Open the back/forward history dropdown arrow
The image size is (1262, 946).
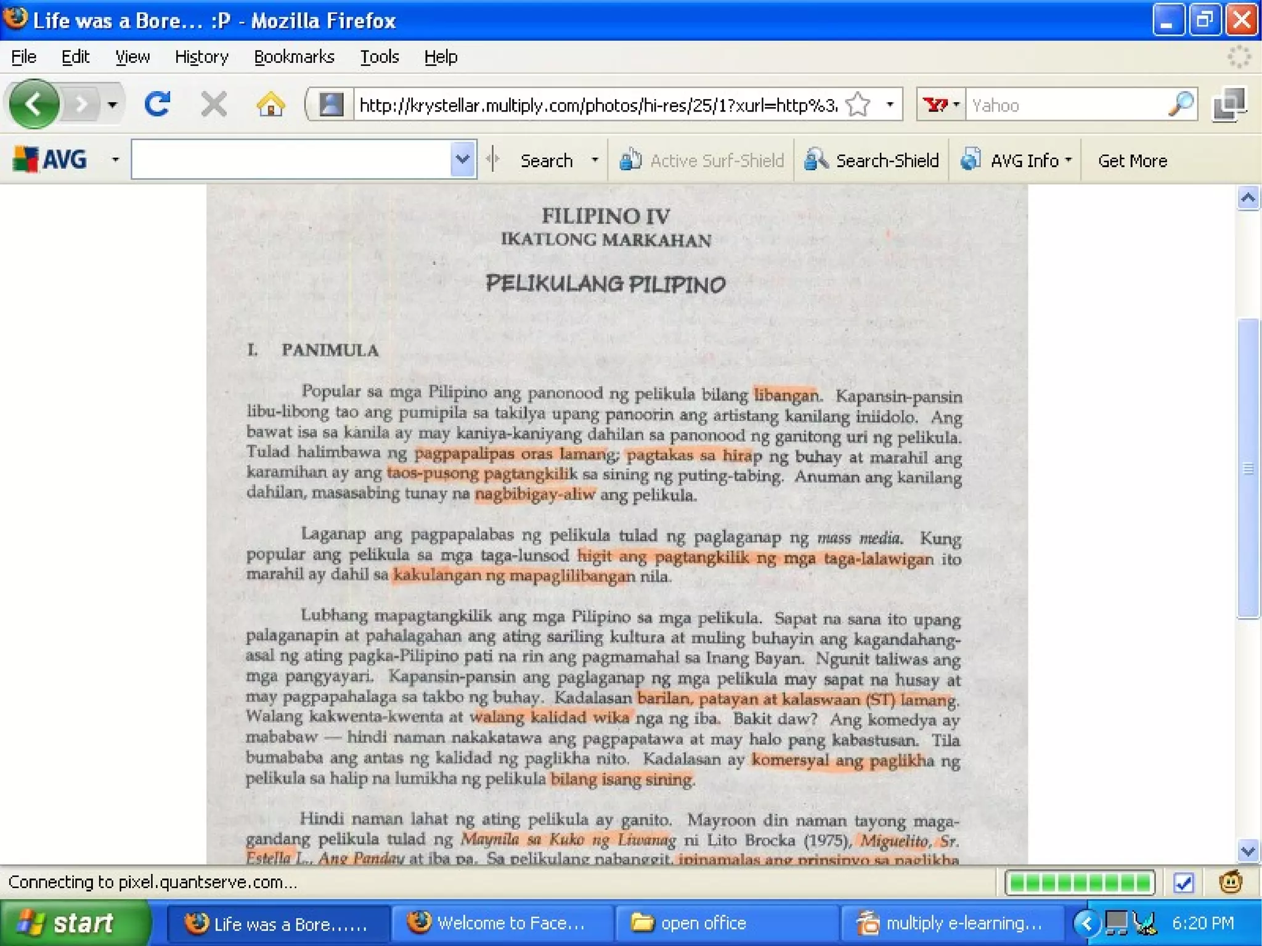click(x=112, y=105)
